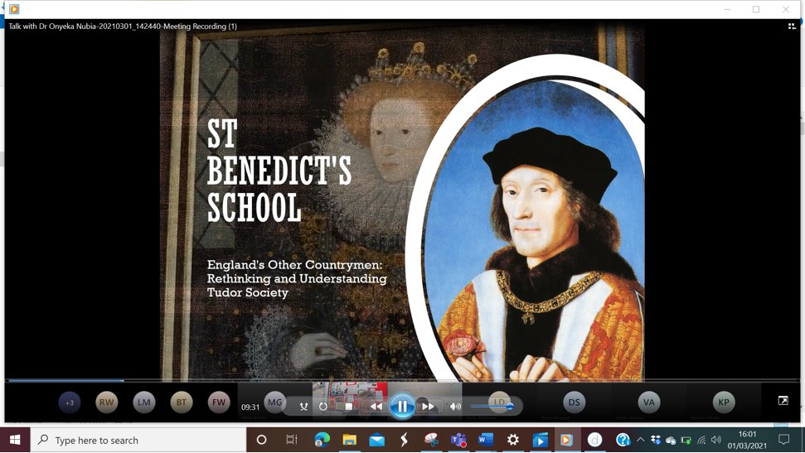Screen dimensions: 805x453
Task: Click the battery status tray icon
Action: point(686,441)
